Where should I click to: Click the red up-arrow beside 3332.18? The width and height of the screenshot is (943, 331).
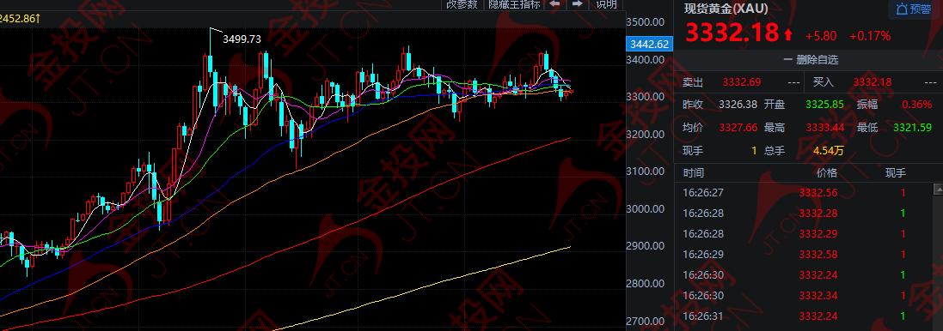point(788,34)
